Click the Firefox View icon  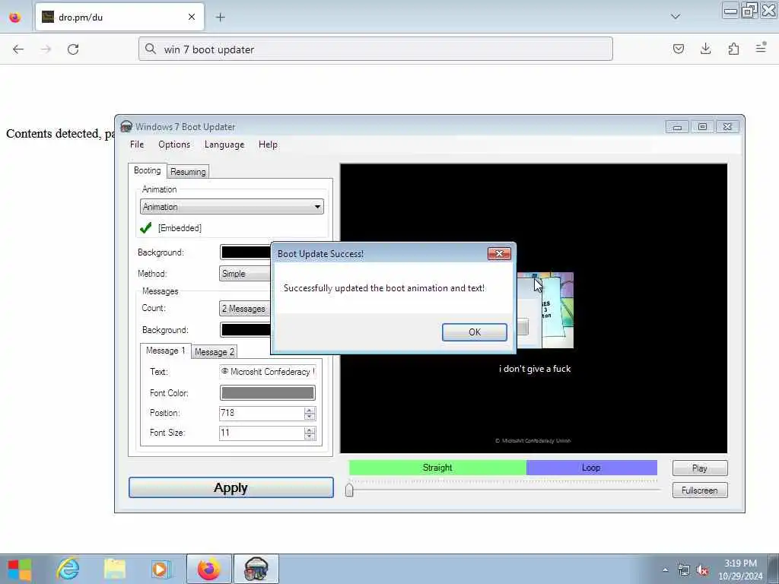15,17
